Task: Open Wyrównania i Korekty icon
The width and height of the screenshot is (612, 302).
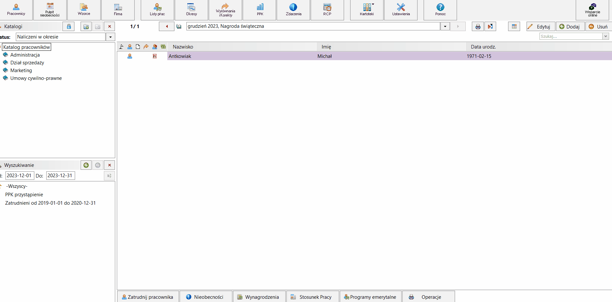Action: (226, 10)
